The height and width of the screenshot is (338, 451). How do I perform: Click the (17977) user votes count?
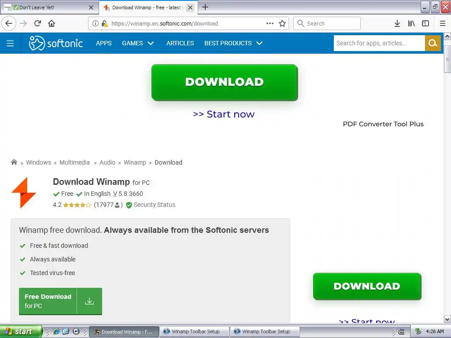coord(108,205)
